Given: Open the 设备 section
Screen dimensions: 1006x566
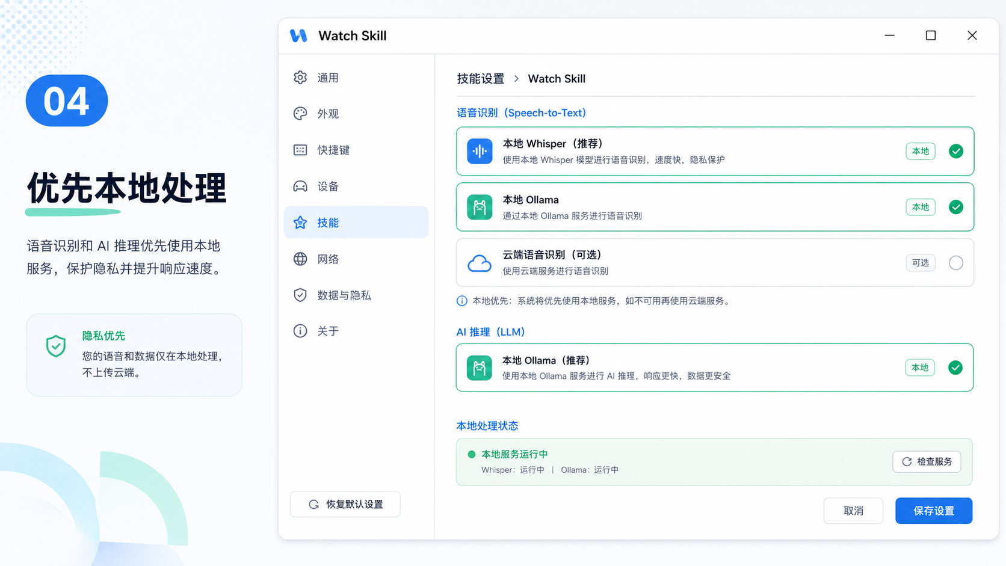Looking at the screenshot, I should click(x=356, y=186).
